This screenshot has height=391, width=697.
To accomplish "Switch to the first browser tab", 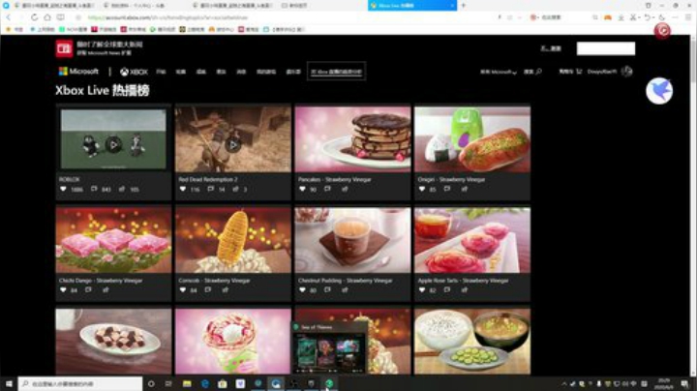I will coord(54,6).
